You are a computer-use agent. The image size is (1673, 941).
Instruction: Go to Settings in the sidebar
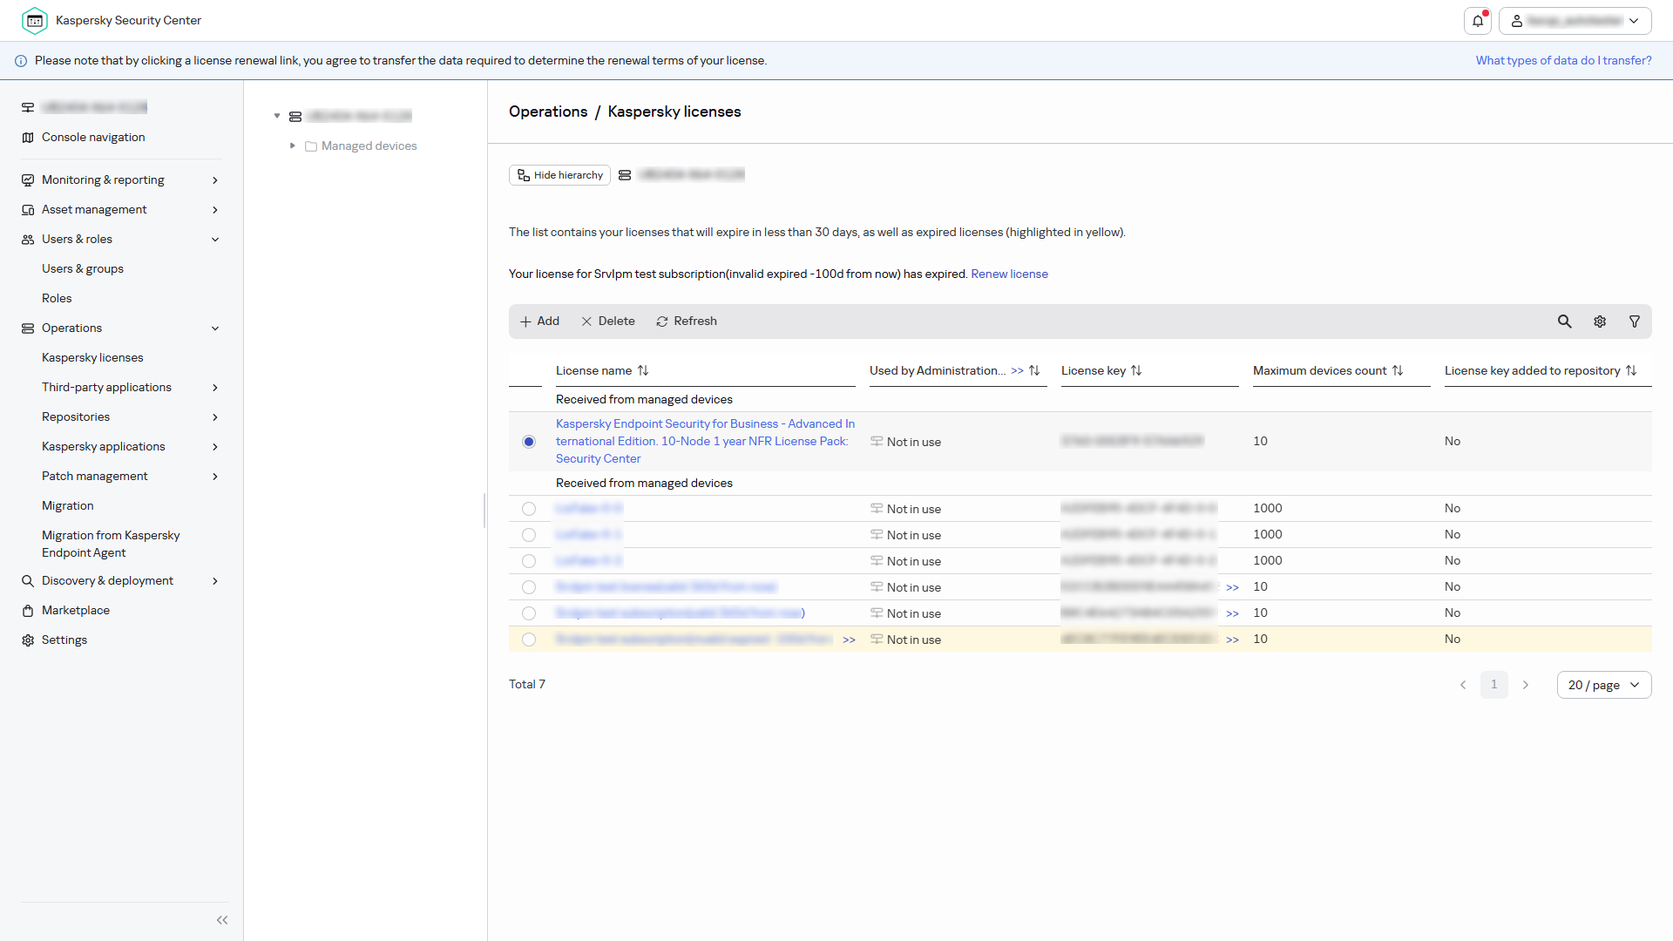[64, 640]
